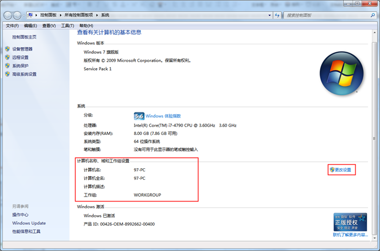Image resolution: width=380 pixels, height=251 pixels.
Task: Click 控制面板 breadcrumb in address bar
Action: click(x=48, y=15)
